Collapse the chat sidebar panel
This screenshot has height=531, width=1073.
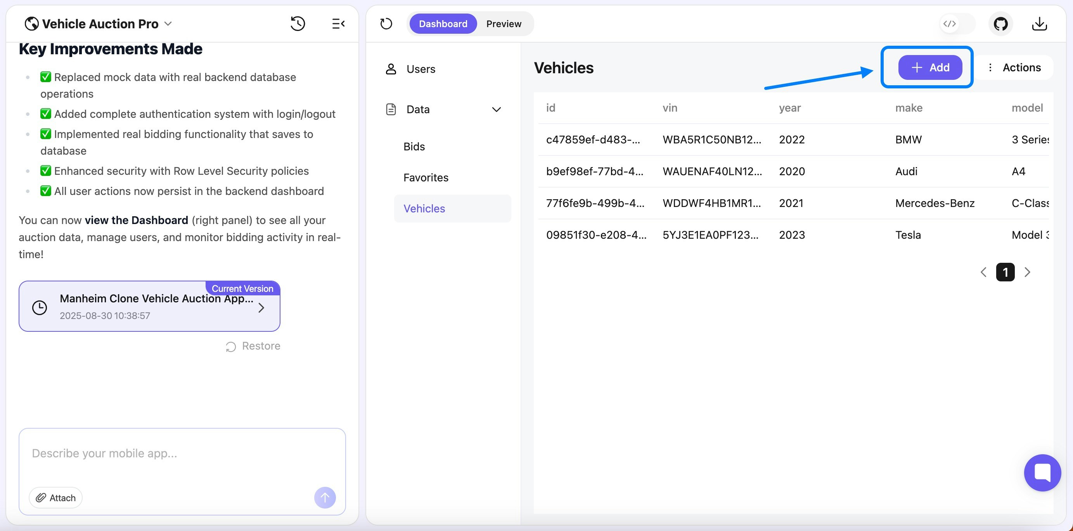338,24
